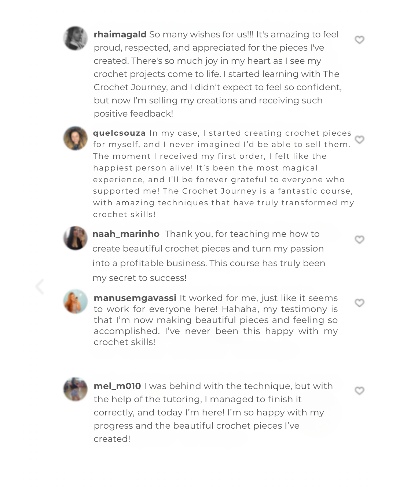This screenshot has width=396, height=495.
Task: Visit the quelcsouza username link
Action: click(119, 133)
